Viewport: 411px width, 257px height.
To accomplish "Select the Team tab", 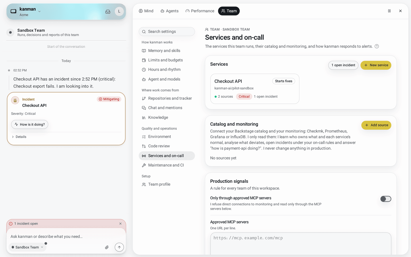I will 229,11.
